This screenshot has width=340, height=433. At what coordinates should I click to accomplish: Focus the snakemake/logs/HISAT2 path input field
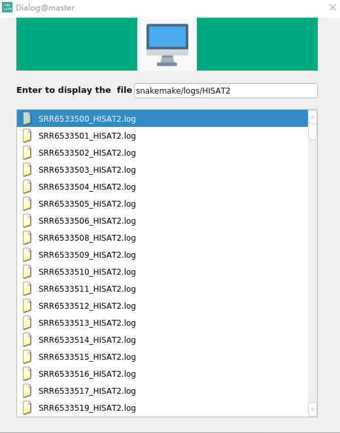tap(226, 90)
